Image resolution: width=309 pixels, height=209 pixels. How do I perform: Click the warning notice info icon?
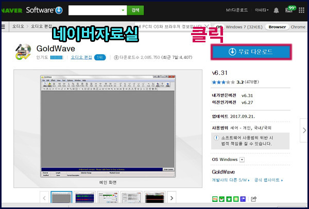point(216,138)
